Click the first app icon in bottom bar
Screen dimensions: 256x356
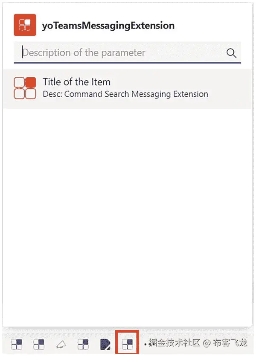click(x=17, y=343)
